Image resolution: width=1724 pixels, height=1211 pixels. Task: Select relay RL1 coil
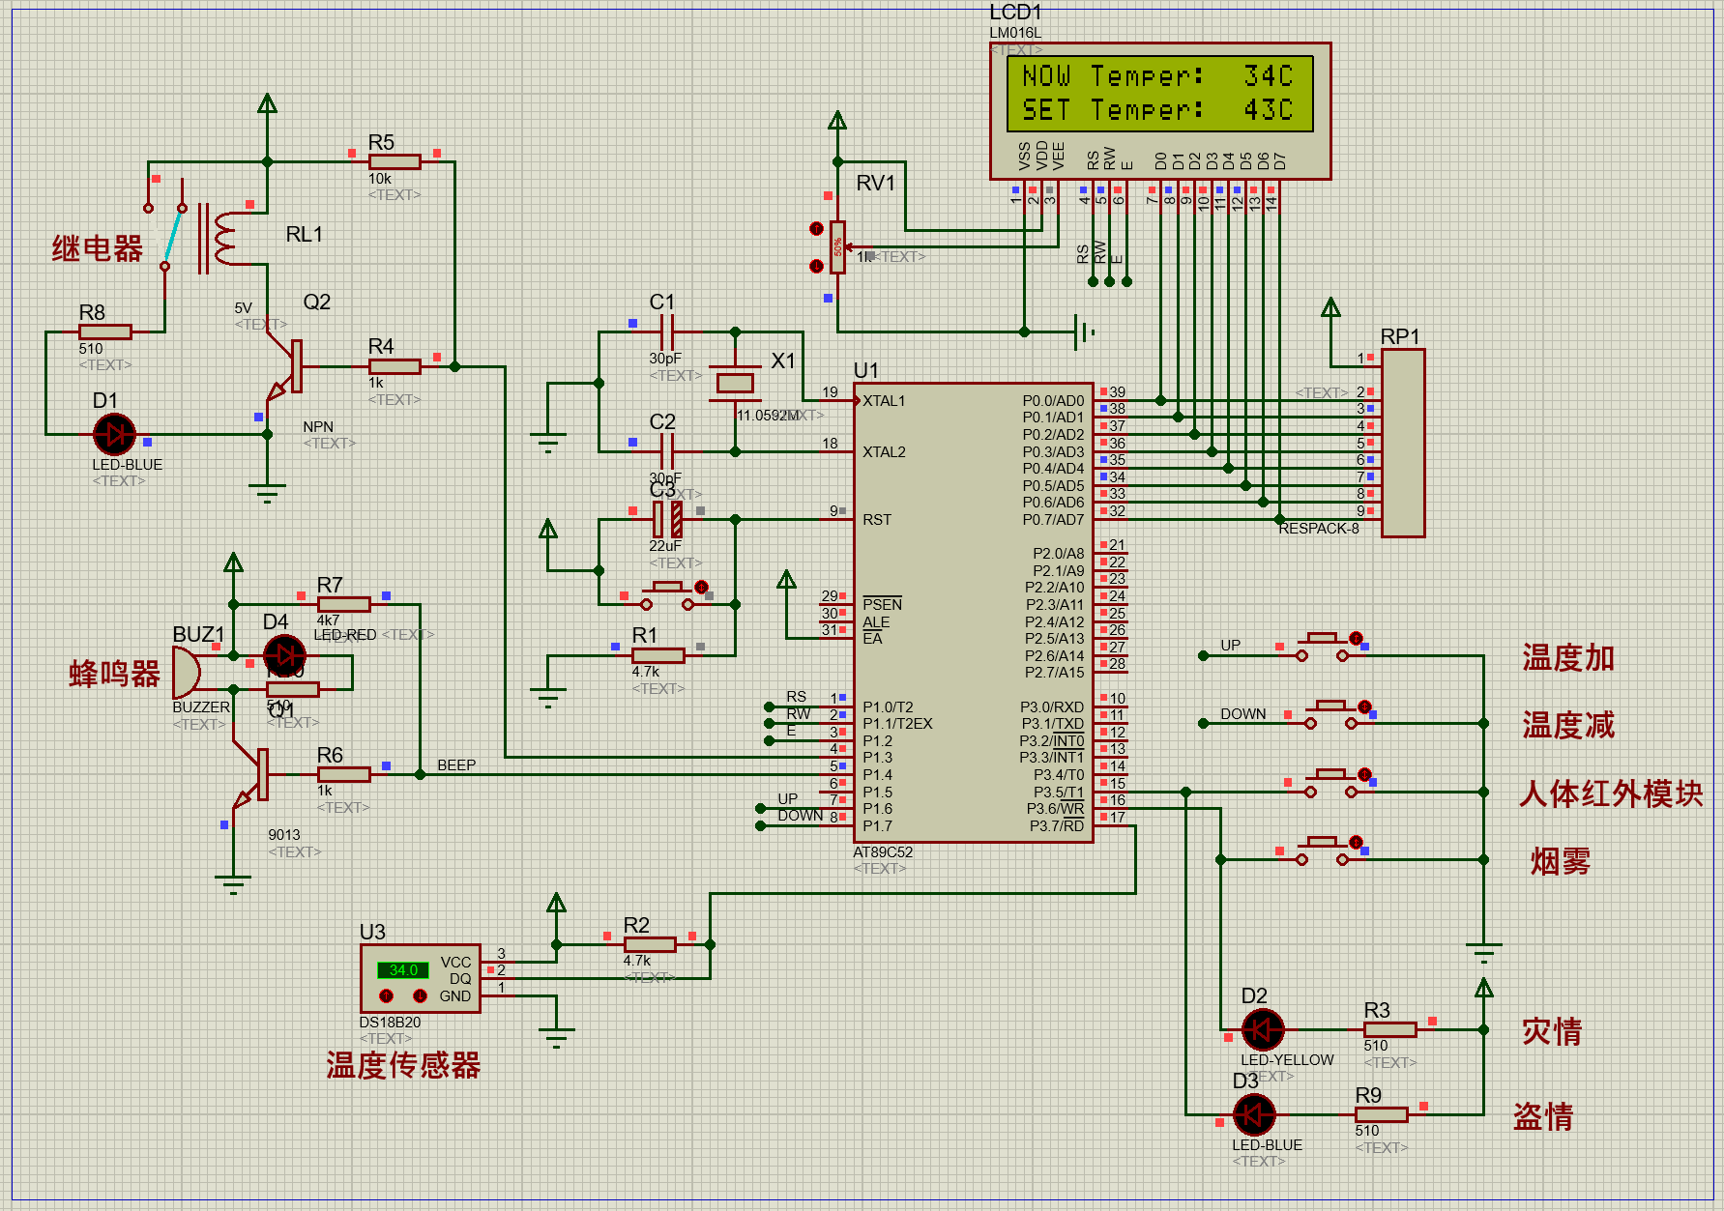pyautogui.click(x=224, y=239)
